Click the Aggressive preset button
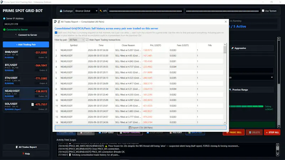The height and width of the screenshot is (160, 285). (x=252, y=48)
